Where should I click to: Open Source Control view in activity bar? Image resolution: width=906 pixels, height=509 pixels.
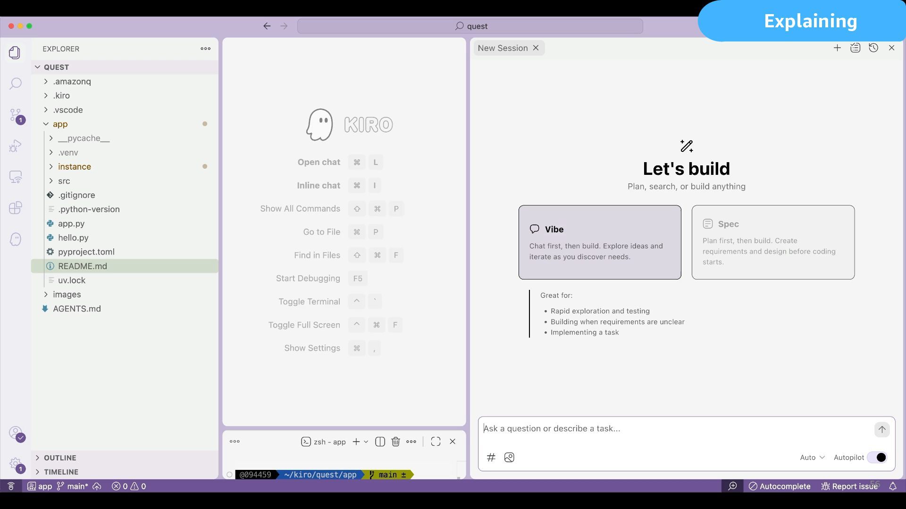(x=15, y=115)
